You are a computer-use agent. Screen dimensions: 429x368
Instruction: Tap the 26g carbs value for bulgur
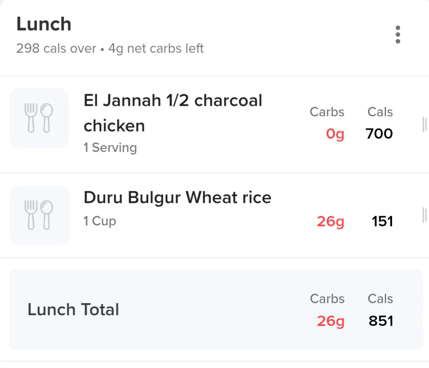coord(331,222)
